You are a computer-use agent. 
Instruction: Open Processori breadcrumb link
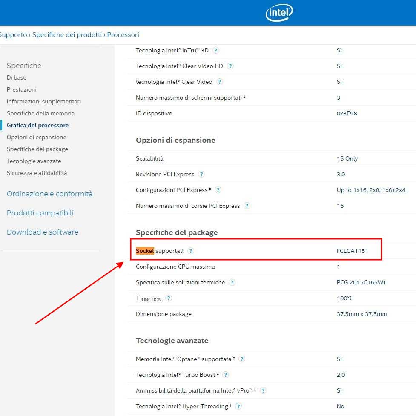pos(123,35)
